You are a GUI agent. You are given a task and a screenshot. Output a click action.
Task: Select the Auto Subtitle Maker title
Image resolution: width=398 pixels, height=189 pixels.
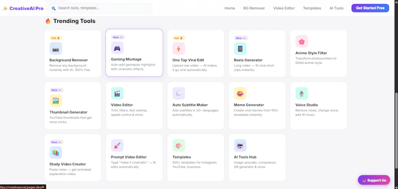pos(190,105)
